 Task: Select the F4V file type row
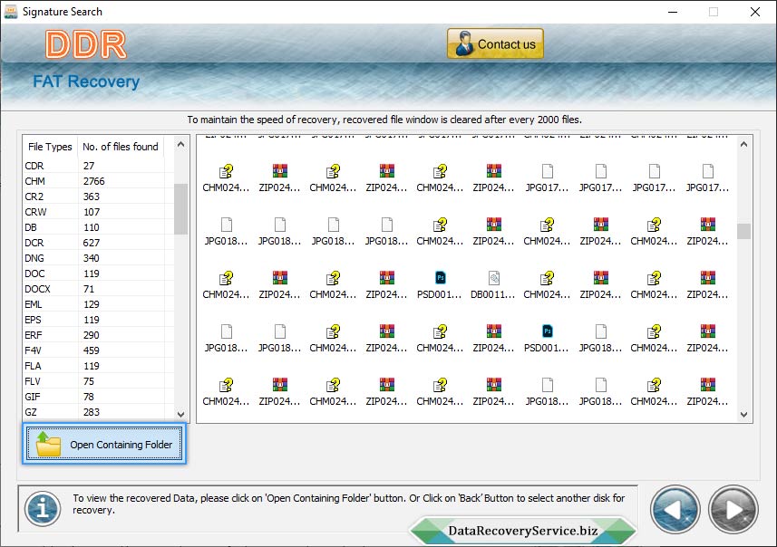tap(99, 350)
